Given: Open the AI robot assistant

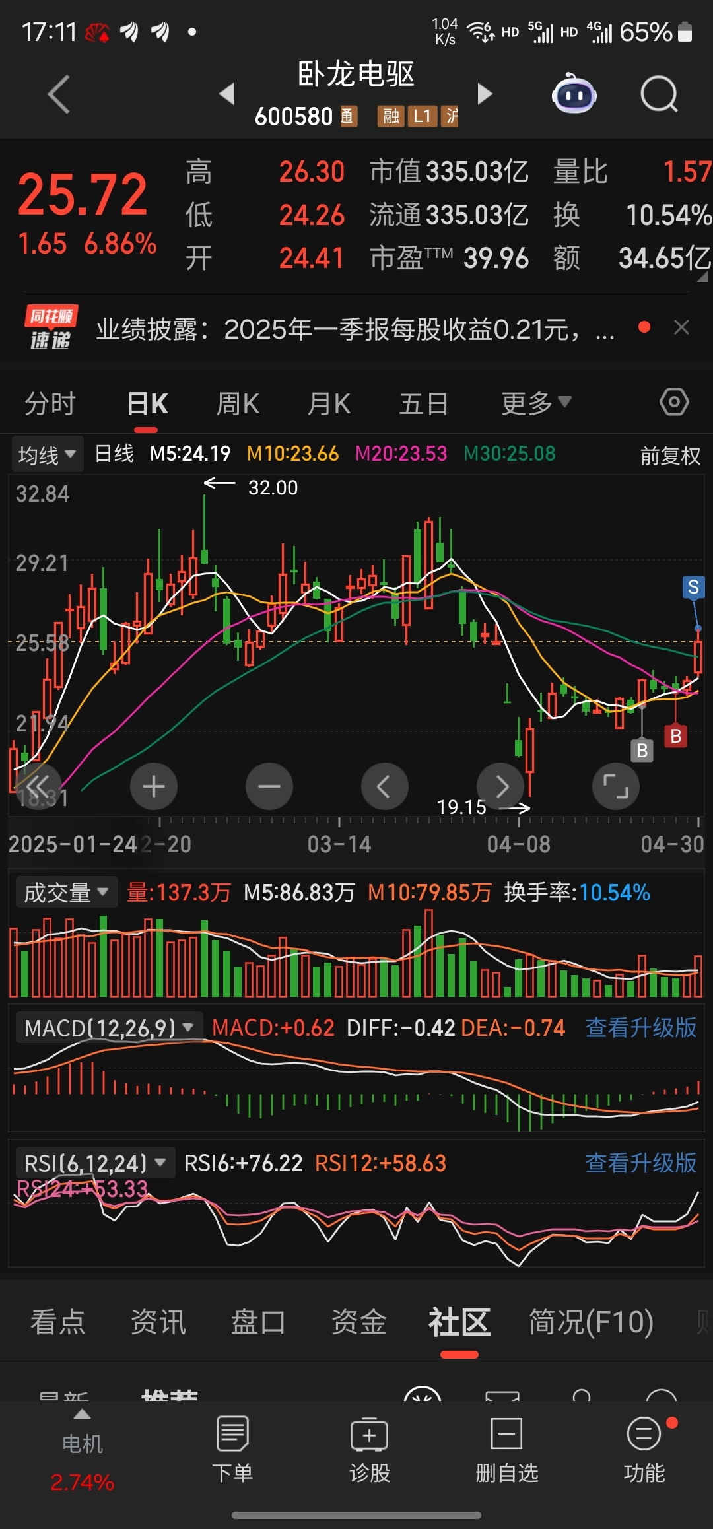Looking at the screenshot, I should 574,94.
